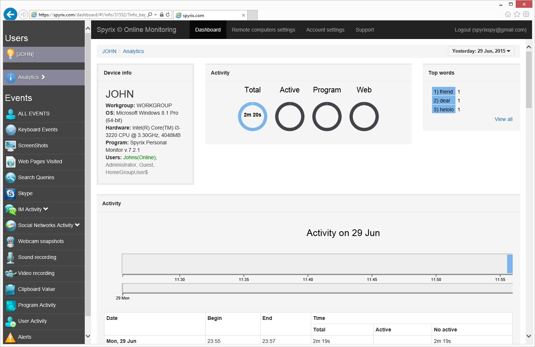The width and height of the screenshot is (535, 347).
Task: Expand the Analytics arrow in sidebar
Action: point(43,77)
